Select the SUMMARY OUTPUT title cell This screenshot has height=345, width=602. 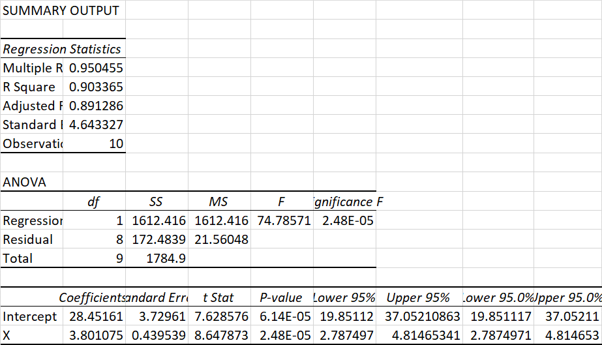(x=61, y=10)
